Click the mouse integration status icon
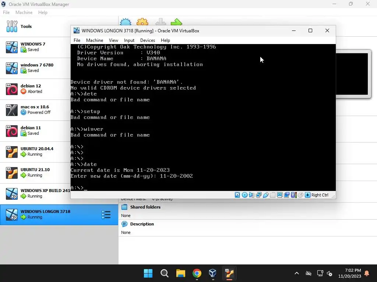The height and width of the screenshot is (282, 377). pos(300,195)
